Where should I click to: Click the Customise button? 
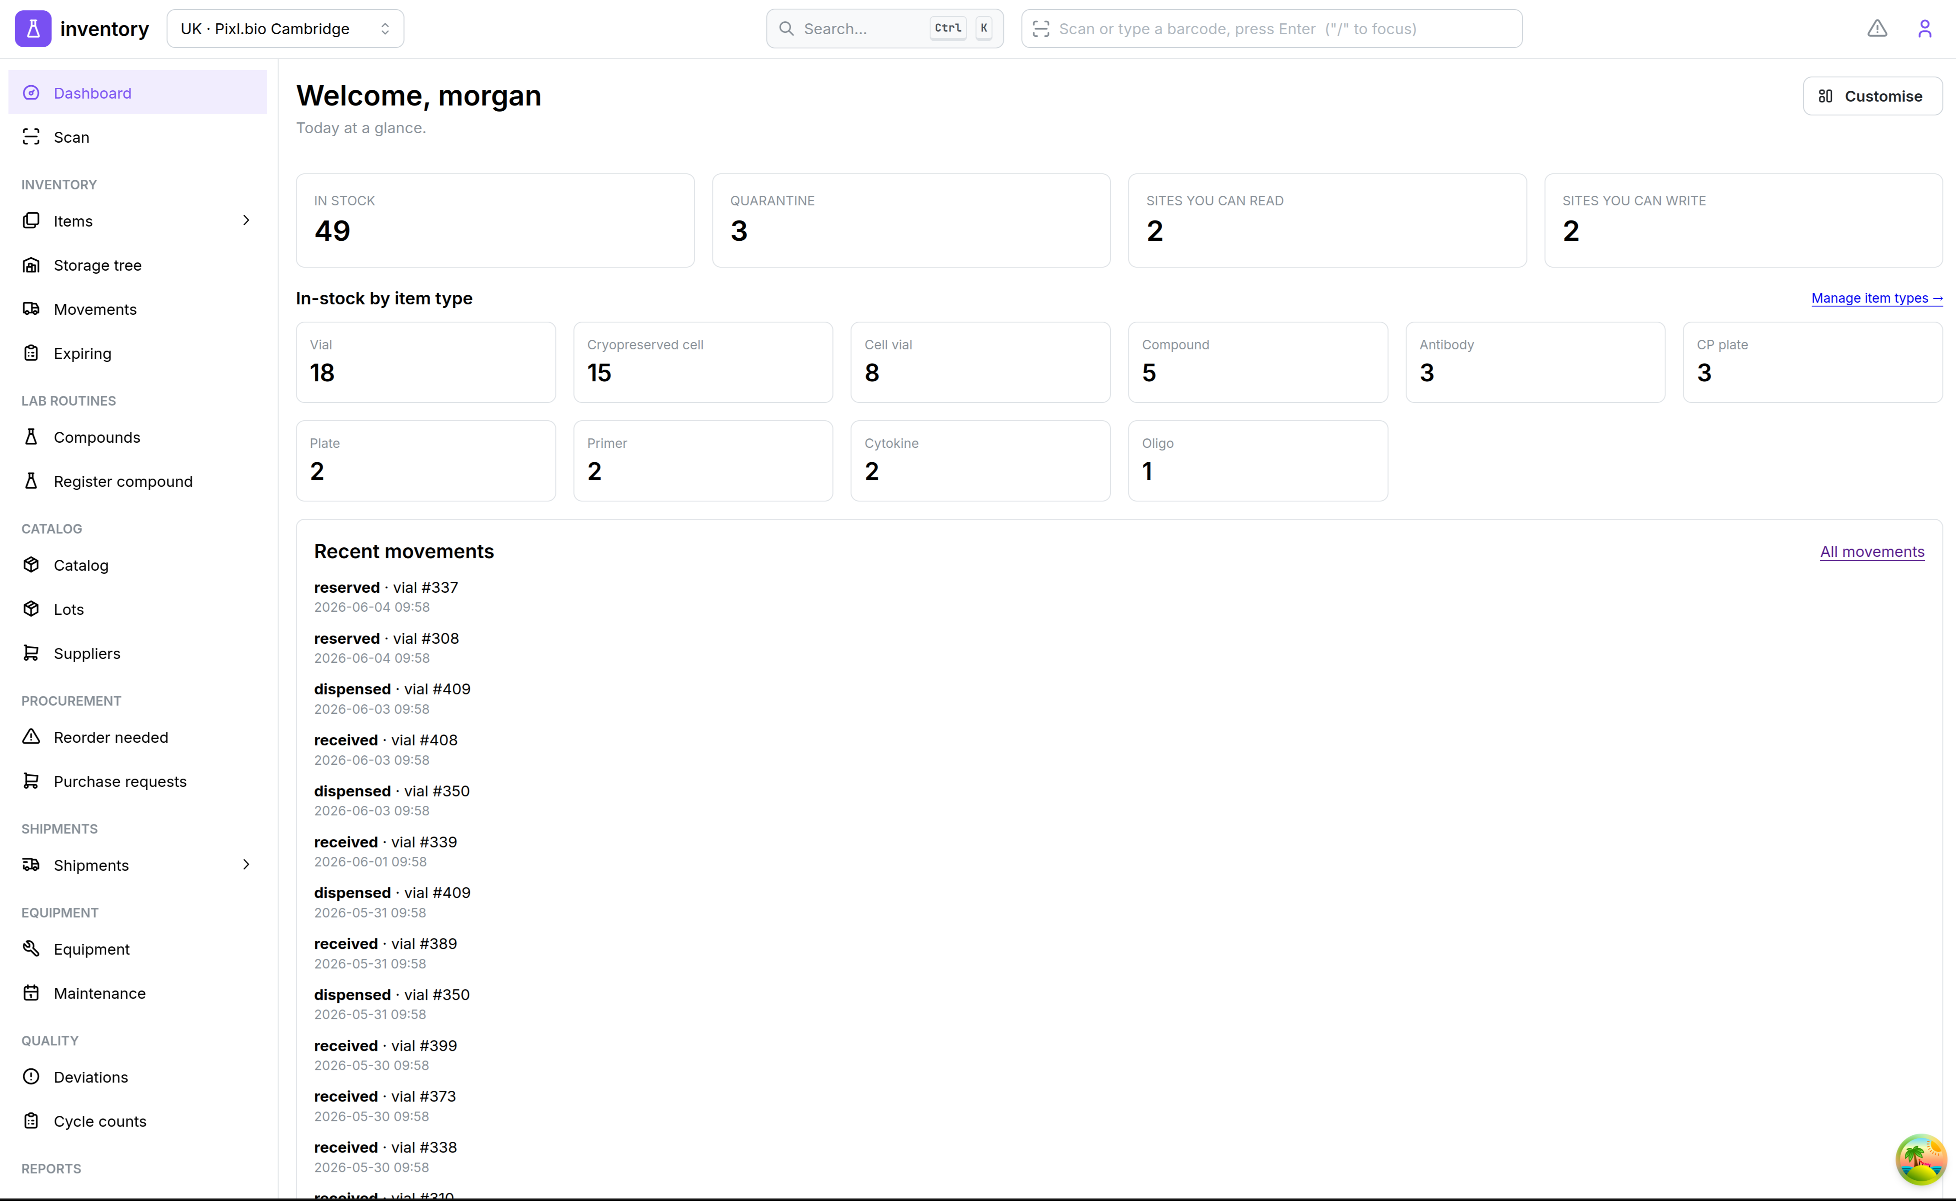(1873, 96)
